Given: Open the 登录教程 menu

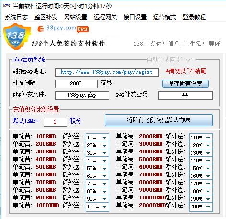Looking at the screenshot, I should pos(194,17).
